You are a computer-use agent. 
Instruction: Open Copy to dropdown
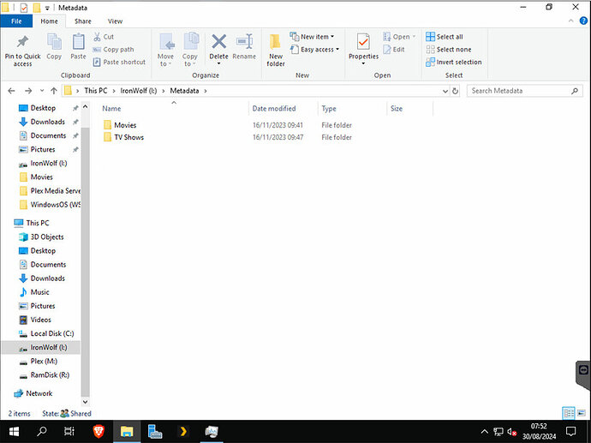[189, 51]
